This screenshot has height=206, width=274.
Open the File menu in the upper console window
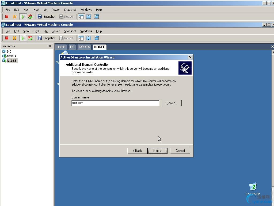pyautogui.click(x=8, y=10)
